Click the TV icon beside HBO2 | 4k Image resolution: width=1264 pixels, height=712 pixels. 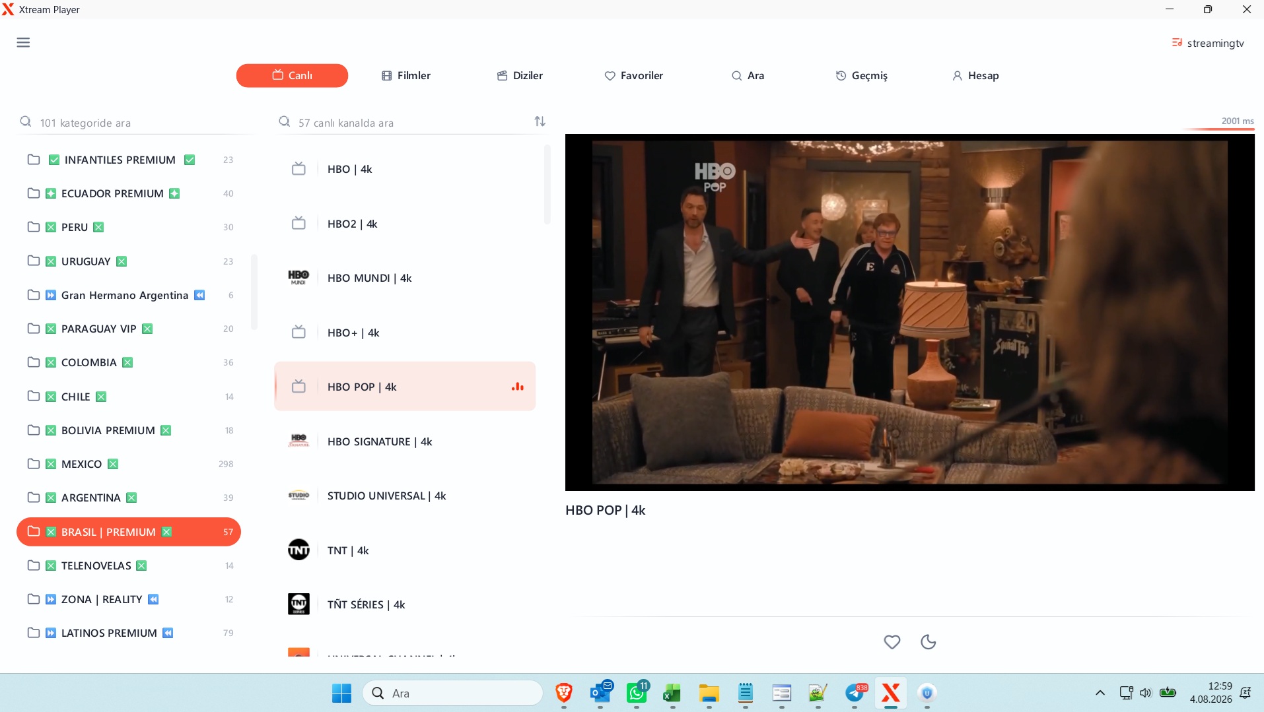298,223
